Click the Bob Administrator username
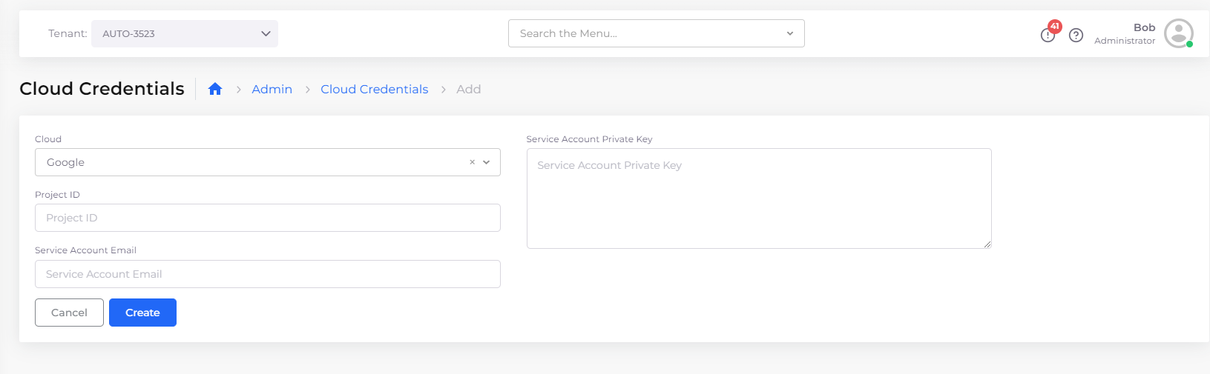 (1125, 33)
